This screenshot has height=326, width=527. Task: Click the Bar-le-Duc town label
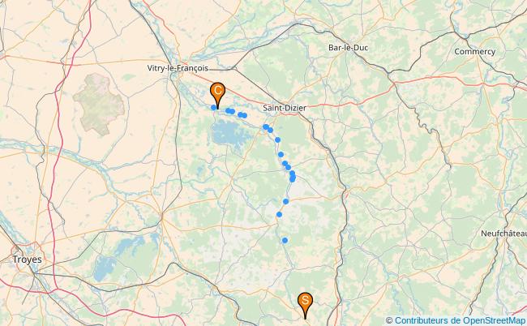(x=348, y=48)
